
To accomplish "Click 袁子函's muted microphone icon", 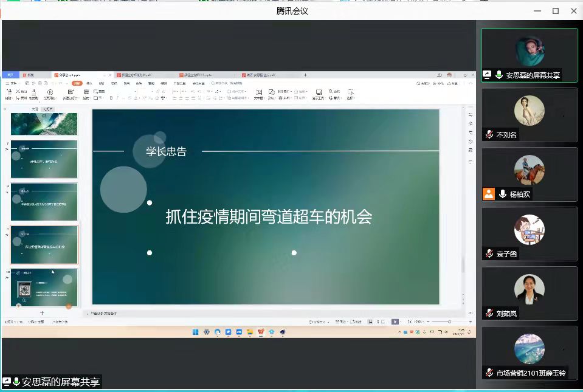I will (489, 253).
